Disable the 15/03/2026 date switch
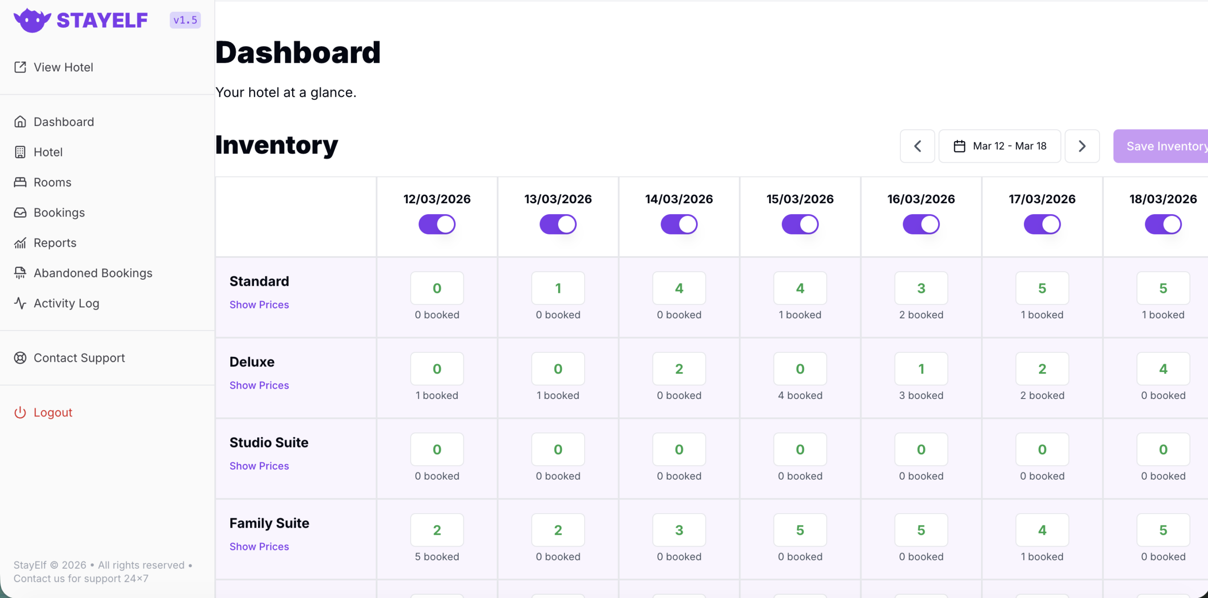 [x=800, y=224]
